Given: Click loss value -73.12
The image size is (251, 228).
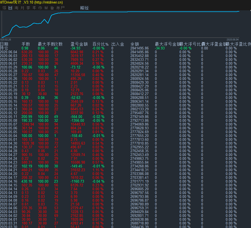Looking at the screenshot, I should [76, 67].
